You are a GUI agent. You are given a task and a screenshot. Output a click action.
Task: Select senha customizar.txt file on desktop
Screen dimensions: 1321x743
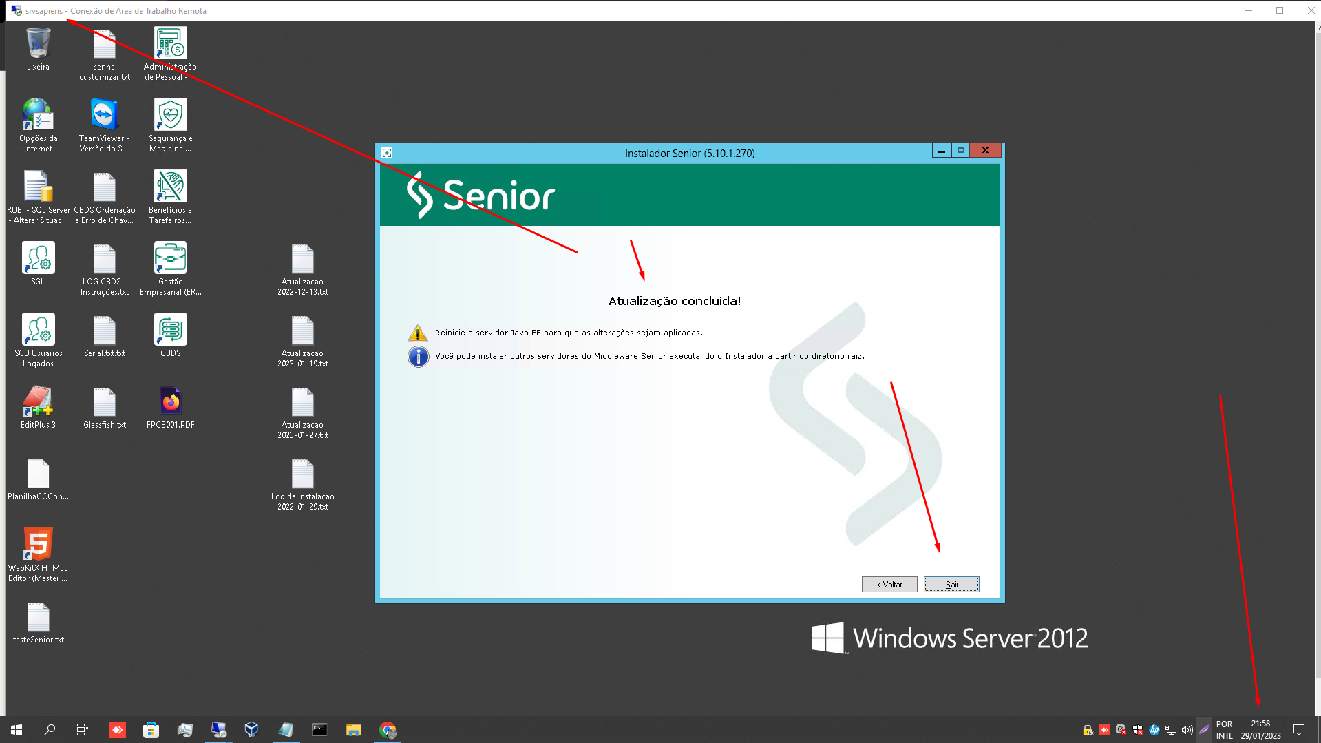(105, 54)
